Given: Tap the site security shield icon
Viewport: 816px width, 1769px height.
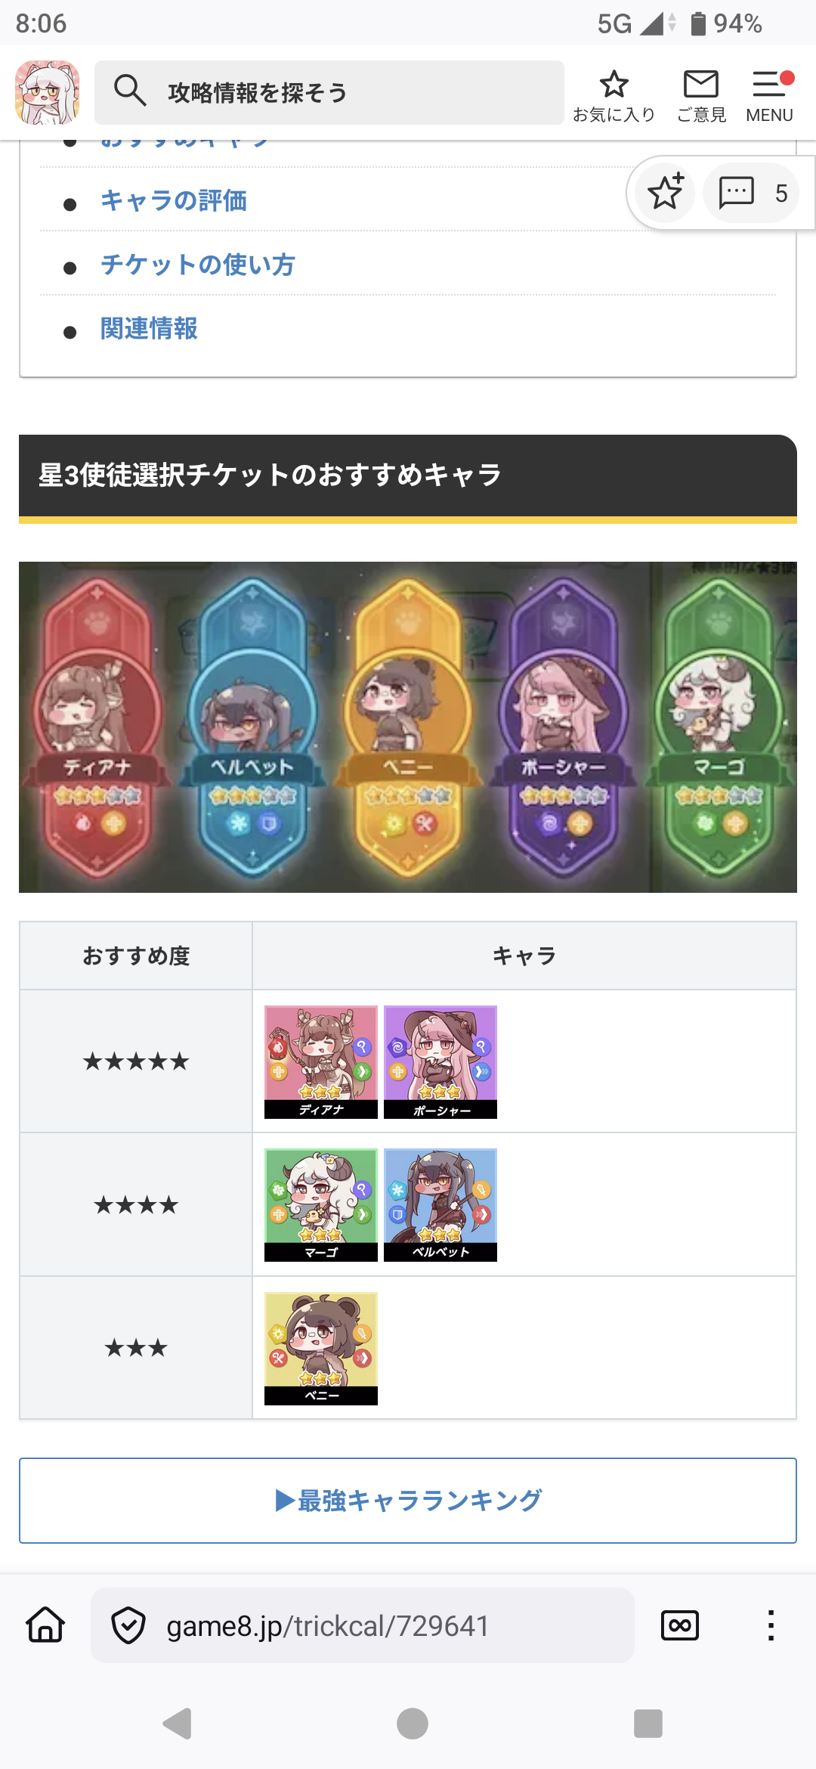Looking at the screenshot, I should [128, 1625].
